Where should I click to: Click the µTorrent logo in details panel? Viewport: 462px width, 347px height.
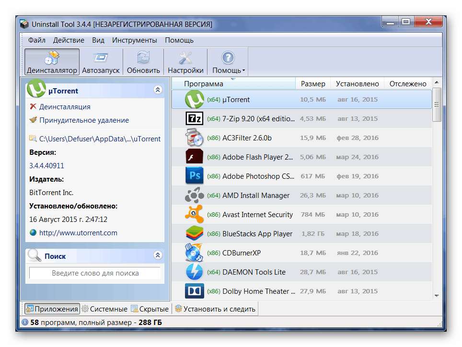point(36,88)
